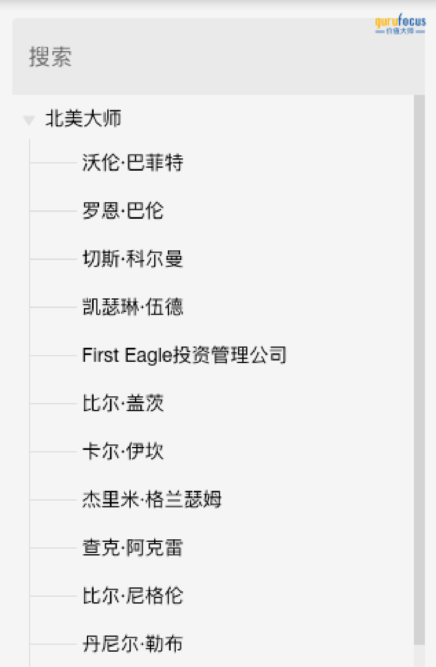This screenshot has height=667, width=436.
Task: Choose 凯瑟琳·伍德 from the gurus
Action: click(x=133, y=307)
